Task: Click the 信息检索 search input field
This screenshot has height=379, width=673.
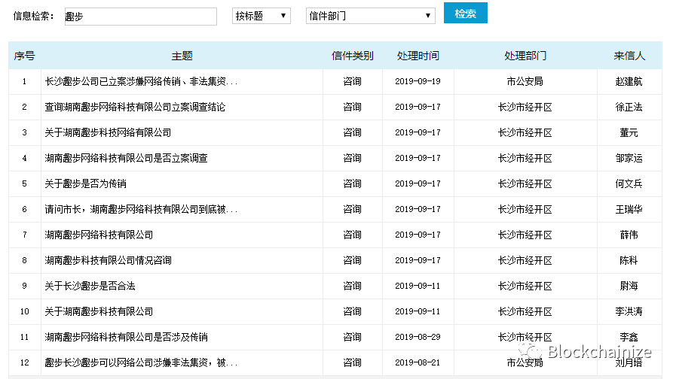Action: coord(141,17)
